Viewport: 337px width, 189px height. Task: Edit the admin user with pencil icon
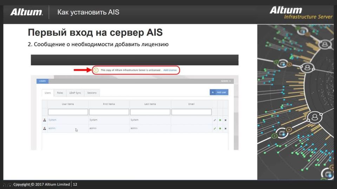pos(214,128)
